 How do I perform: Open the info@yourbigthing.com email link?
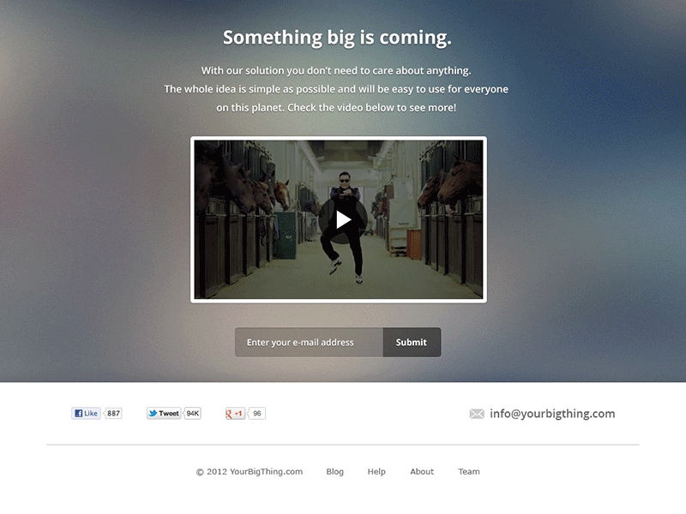click(x=552, y=414)
